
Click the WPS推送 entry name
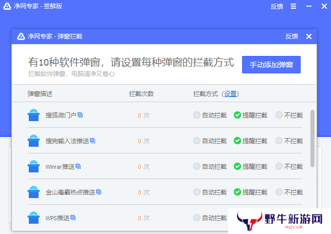point(58,218)
